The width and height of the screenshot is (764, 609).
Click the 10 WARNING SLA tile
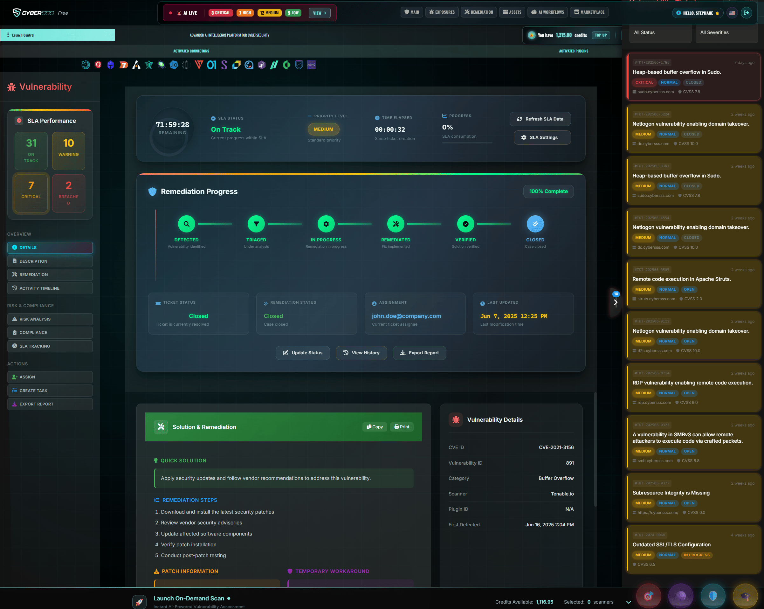click(68, 151)
